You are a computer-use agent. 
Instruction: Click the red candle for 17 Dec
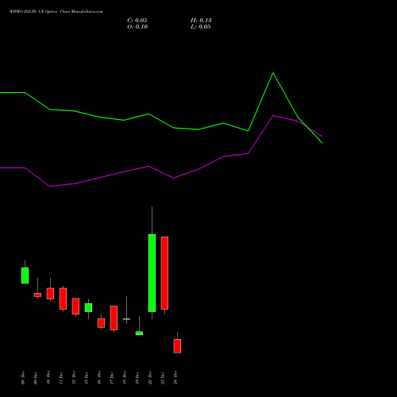coord(114,318)
